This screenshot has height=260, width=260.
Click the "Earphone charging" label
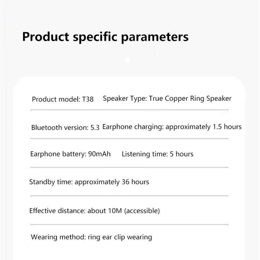133,127
